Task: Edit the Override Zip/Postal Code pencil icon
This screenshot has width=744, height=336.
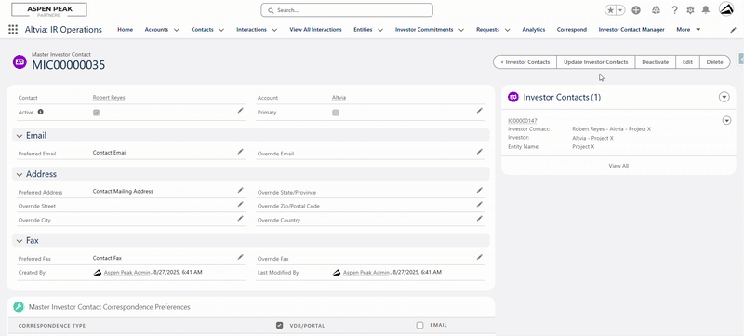Action: [x=480, y=204]
